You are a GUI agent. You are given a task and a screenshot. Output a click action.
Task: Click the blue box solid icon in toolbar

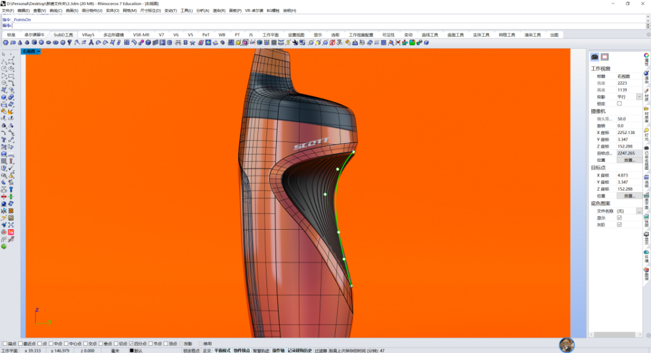[x=148, y=42]
